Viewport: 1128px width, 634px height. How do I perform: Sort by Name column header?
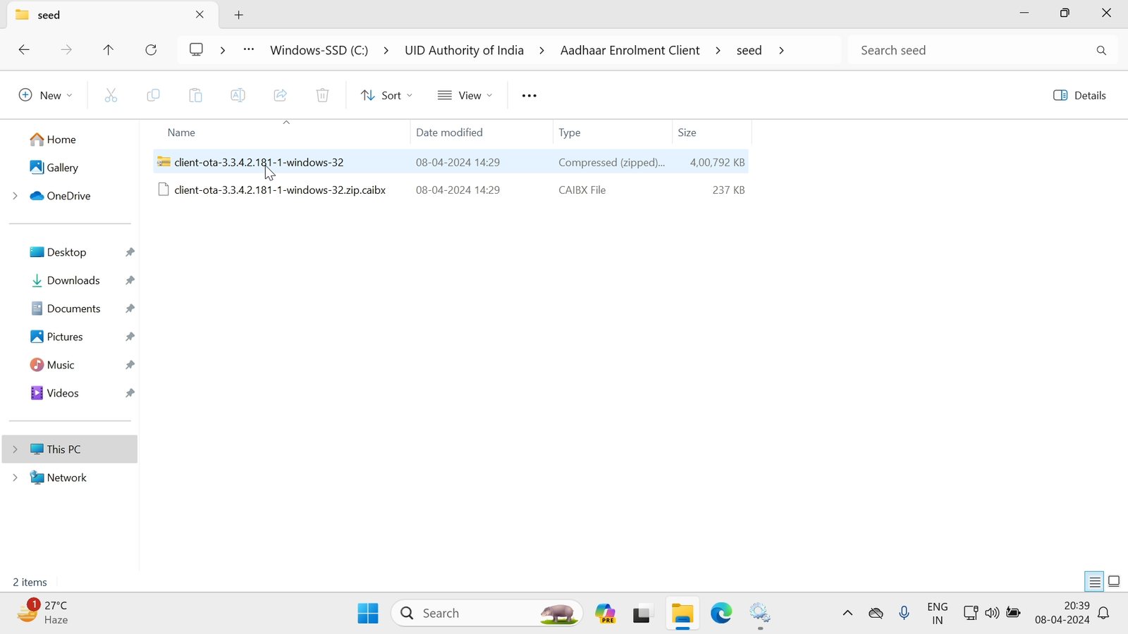tap(282, 132)
